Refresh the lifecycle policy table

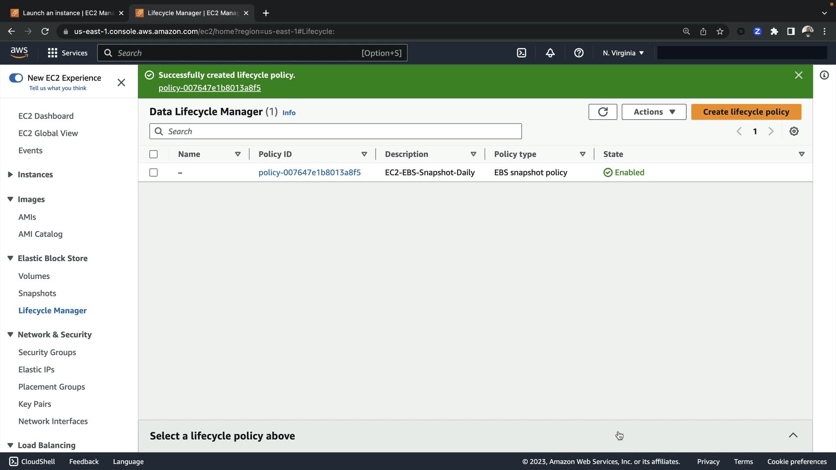pyautogui.click(x=603, y=112)
